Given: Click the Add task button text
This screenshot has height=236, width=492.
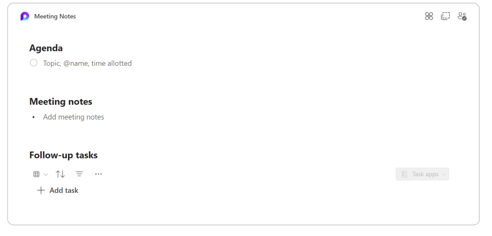Looking at the screenshot, I should (63, 190).
